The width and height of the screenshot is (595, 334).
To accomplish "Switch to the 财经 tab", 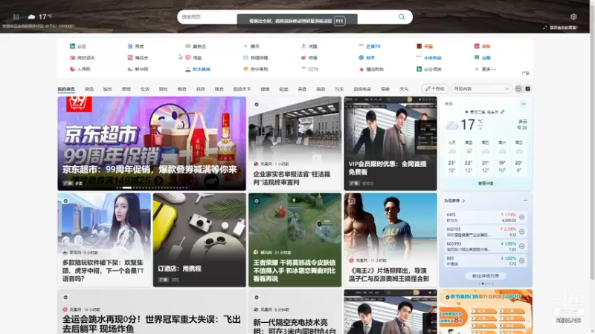I will [x=163, y=89].
